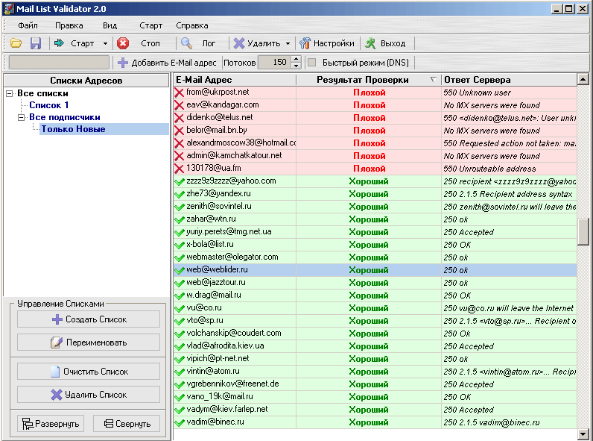Click Очистить Список button
Image resolution: width=593 pixels, height=441 pixels.
tap(89, 372)
